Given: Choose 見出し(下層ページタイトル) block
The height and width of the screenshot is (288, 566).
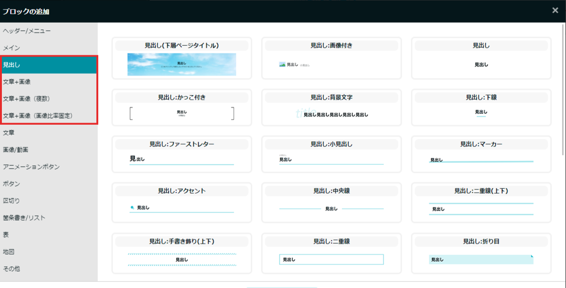Looking at the screenshot, I should 182,58.
